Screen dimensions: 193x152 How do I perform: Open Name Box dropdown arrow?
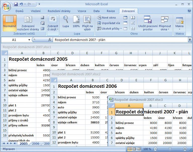(29, 40)
